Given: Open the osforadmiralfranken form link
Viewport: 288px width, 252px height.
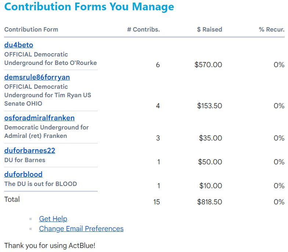Looking at the screenshot, I should point(39,118).
